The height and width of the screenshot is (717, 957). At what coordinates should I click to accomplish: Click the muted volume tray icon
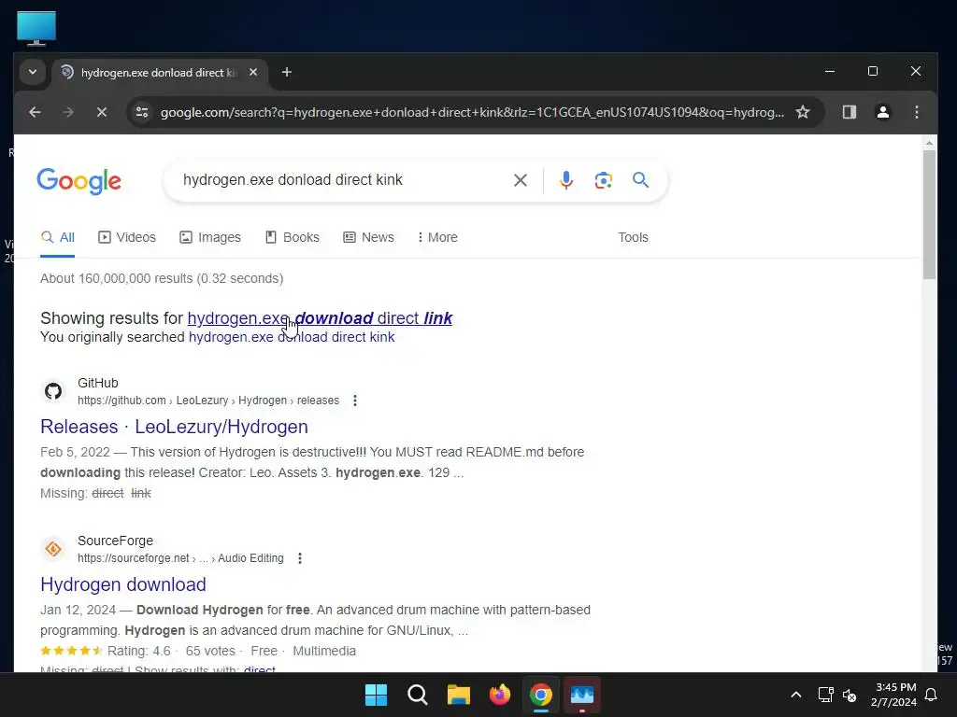pos(849,695)
